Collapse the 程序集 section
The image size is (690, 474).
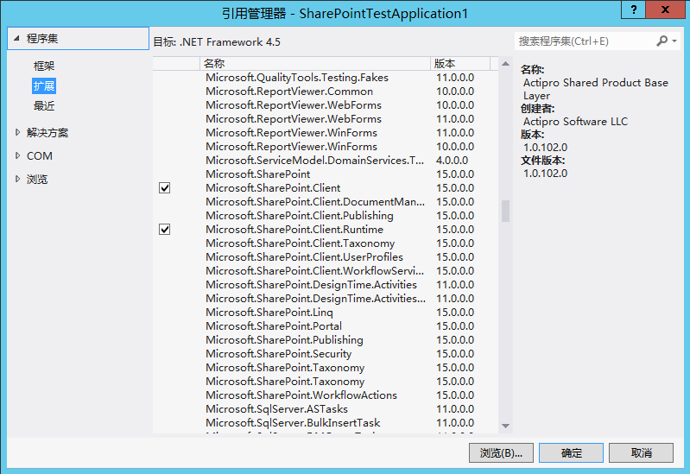[x=16, y=38]
